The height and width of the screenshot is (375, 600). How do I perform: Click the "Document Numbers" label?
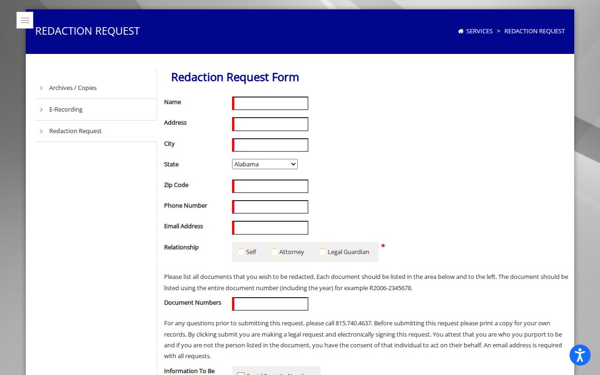pos(193,303)
